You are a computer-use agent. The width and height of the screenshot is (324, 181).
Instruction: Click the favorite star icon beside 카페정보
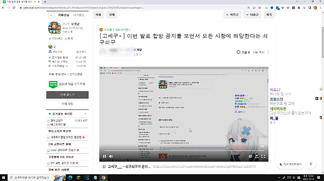click(51, 15)
